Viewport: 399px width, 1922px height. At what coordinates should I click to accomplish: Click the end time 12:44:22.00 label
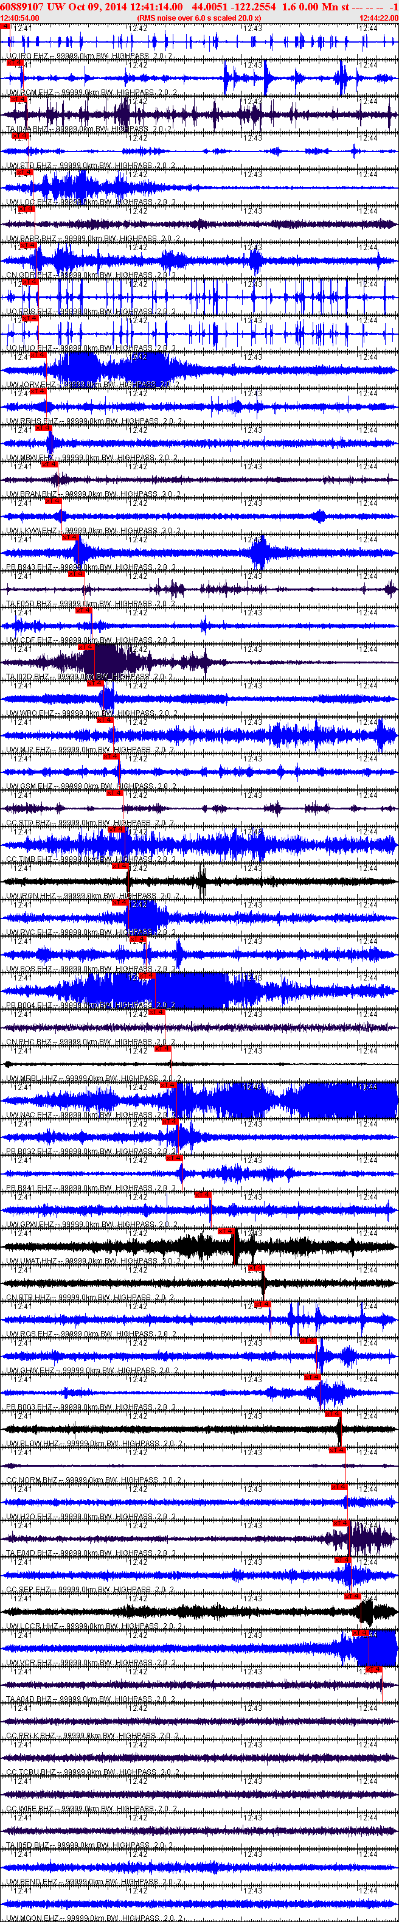coord(378,18)
